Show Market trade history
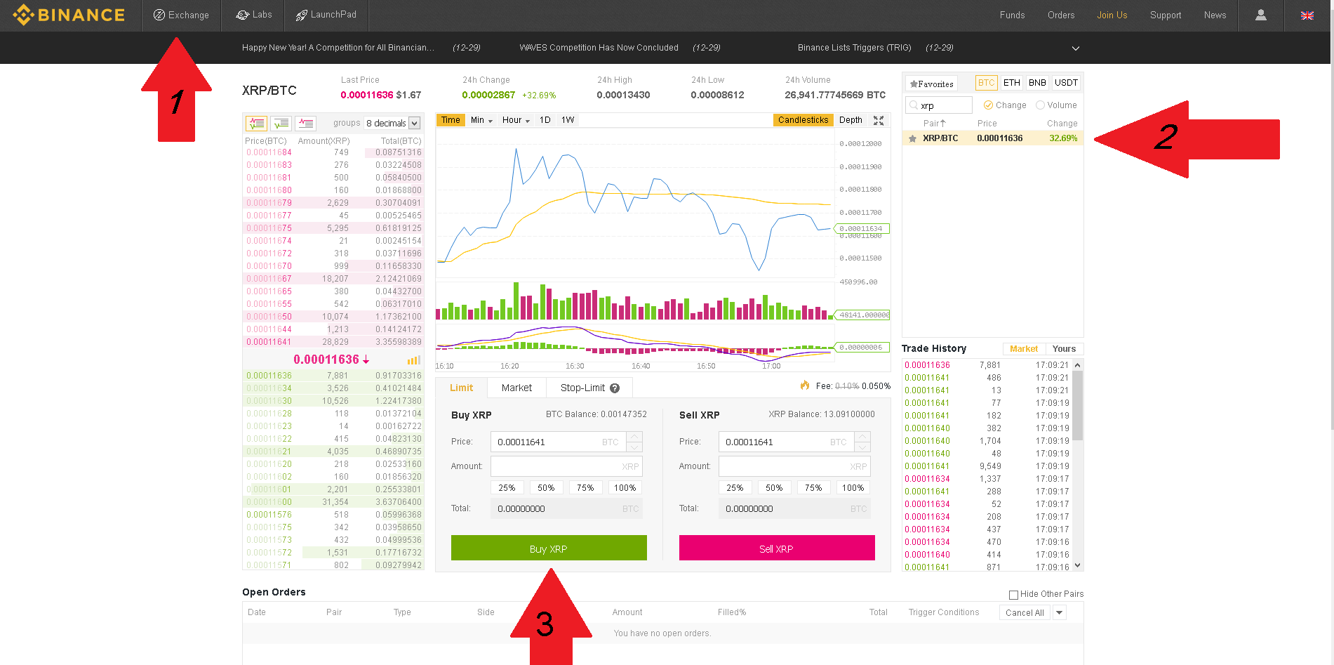1334x665 pixels. (1024, 349)
